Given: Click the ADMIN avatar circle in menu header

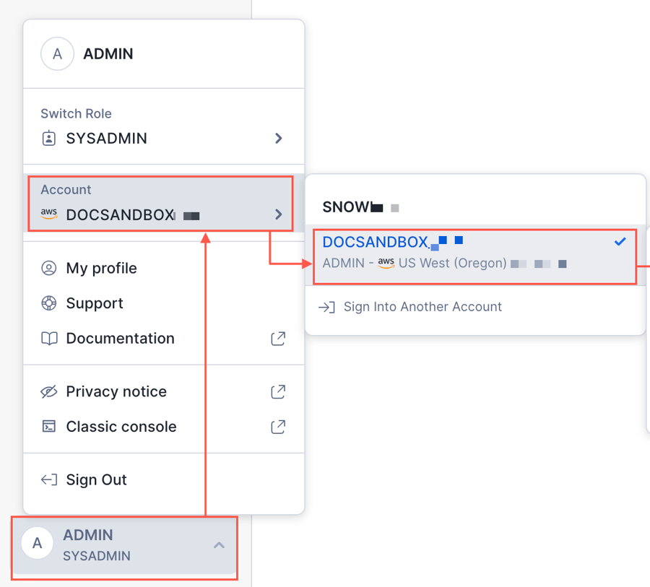Looking at the screenshot, I should tap(57, 54).
